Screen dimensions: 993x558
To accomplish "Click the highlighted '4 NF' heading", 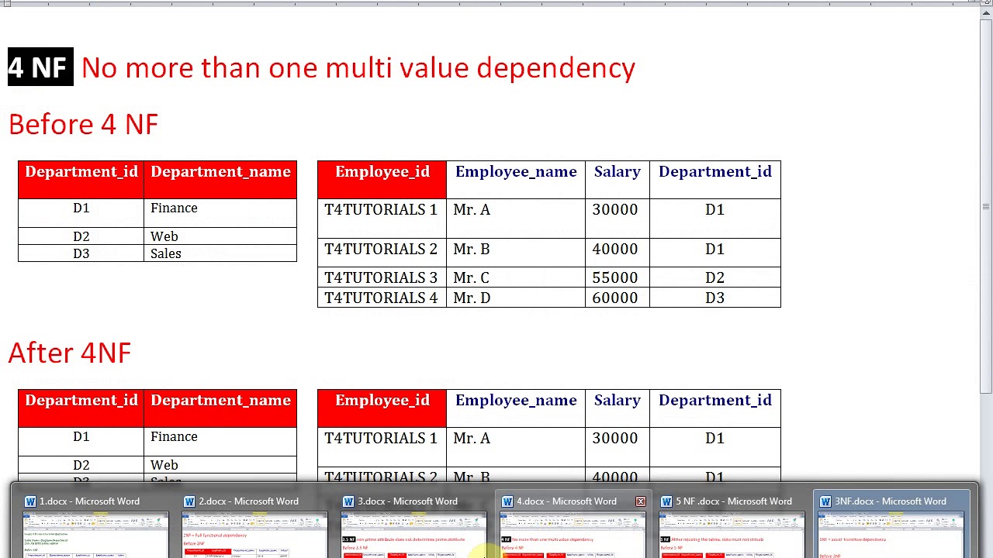I will (x=40, y=67).
